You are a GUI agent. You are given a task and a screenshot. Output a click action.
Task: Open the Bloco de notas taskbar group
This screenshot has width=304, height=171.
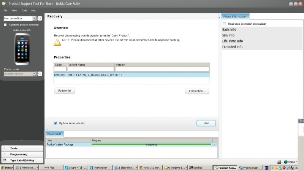click(x=126, y=168)
